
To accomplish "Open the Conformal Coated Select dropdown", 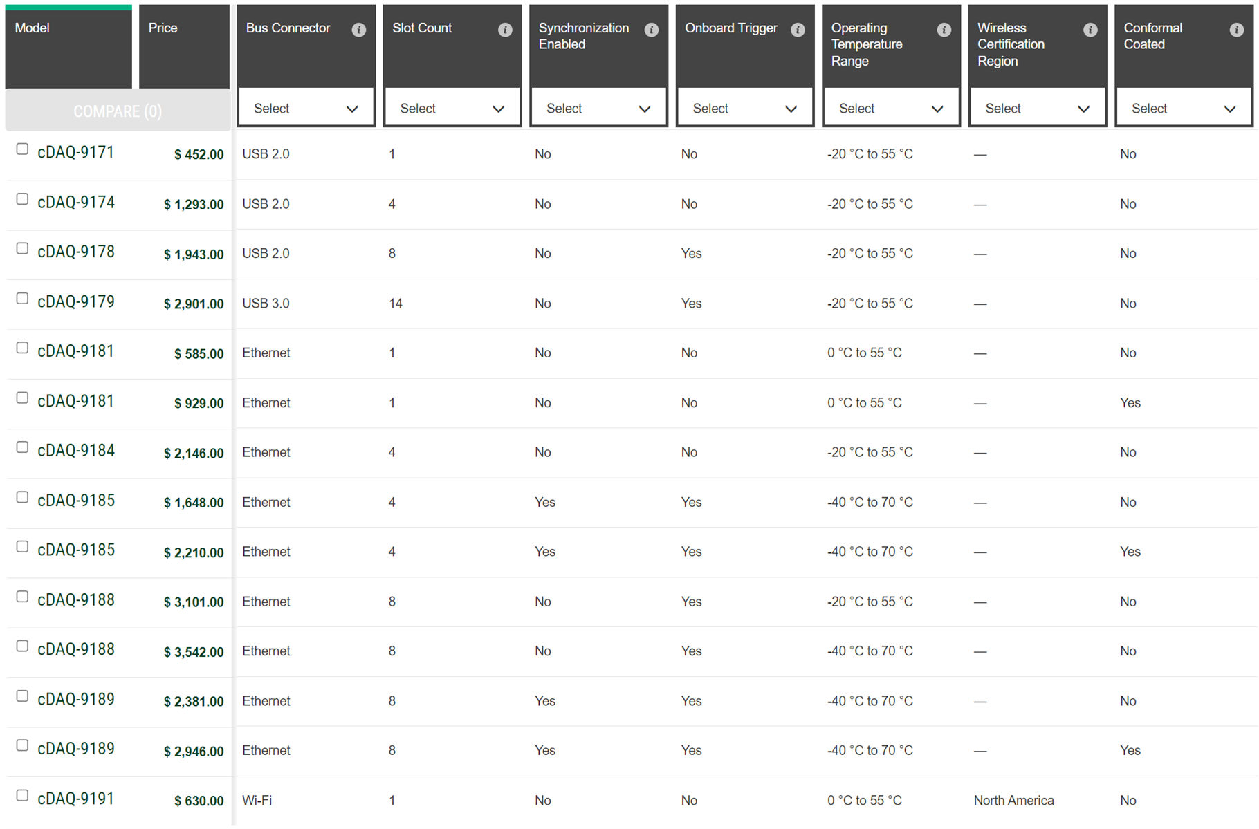I will (1183, 109).
